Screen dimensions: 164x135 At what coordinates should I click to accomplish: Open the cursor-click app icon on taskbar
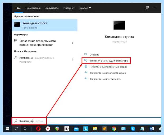[67, 129]
